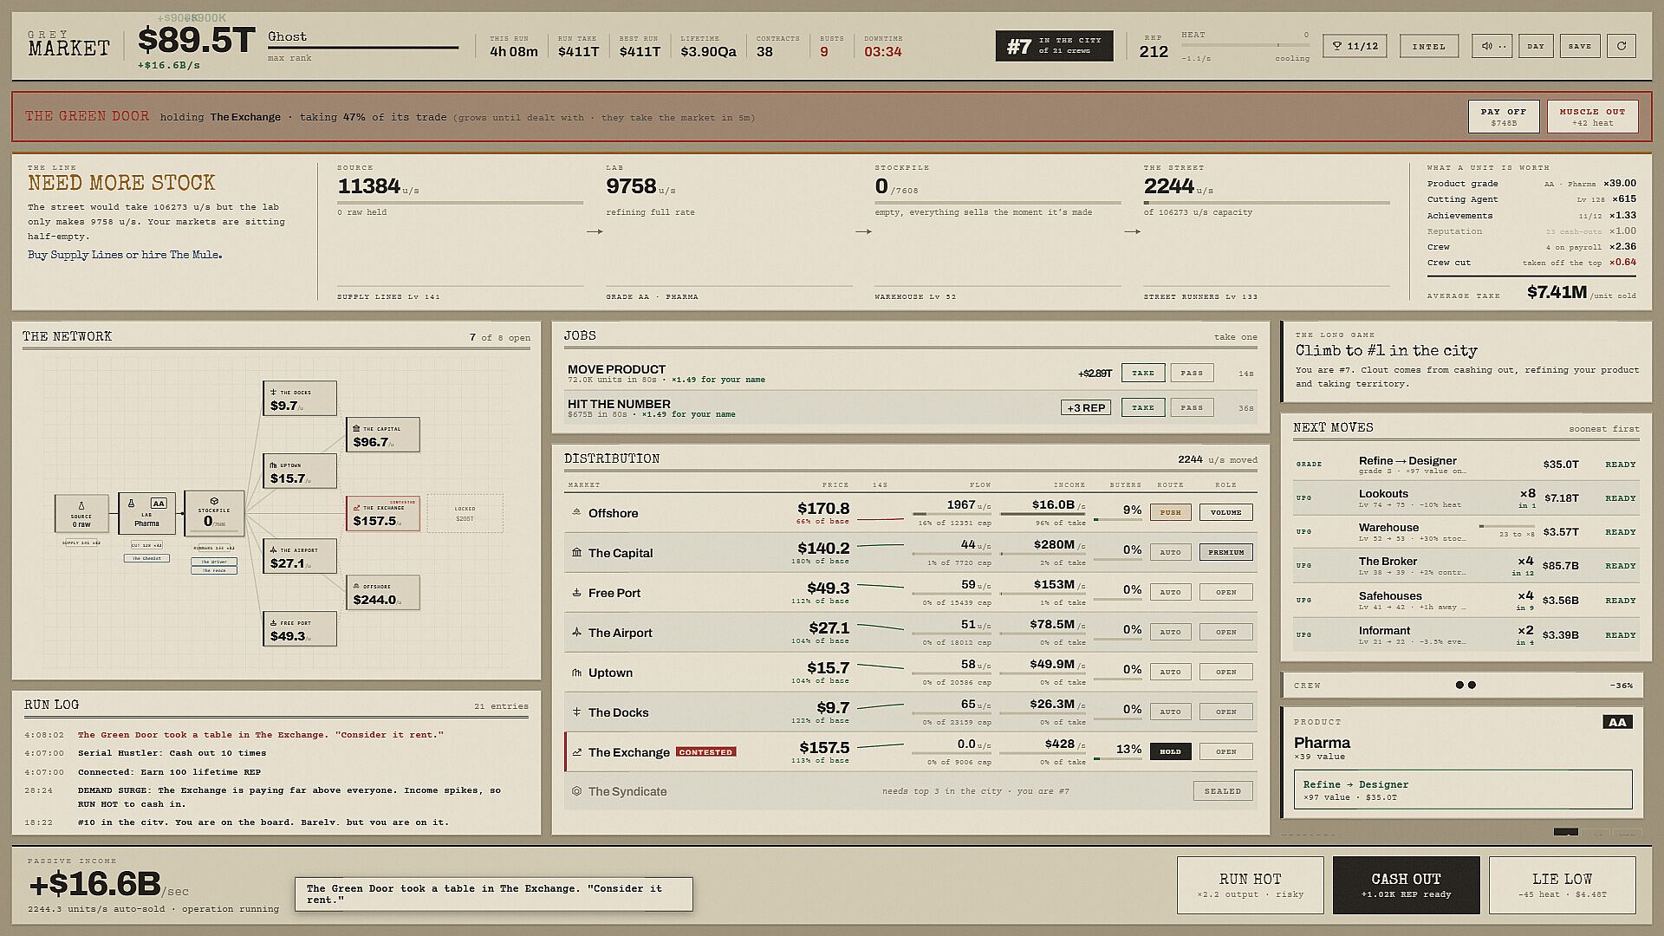Toggle The Docks route AUTO button
This screenshot has height=936, width=1664.
tap(1170, 712)
